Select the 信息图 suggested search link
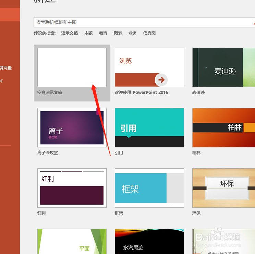This screenshot has height=254, width=255. (x=149, y=33)
